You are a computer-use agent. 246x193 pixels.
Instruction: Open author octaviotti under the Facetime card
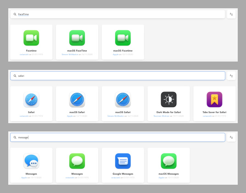pyautogui.click(x=24, y=55)
